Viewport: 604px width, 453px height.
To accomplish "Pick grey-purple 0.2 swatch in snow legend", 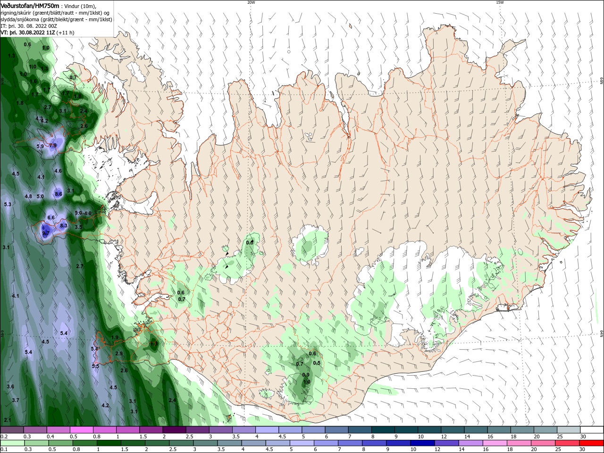I will pyautogui.click(x=12, y=430).
